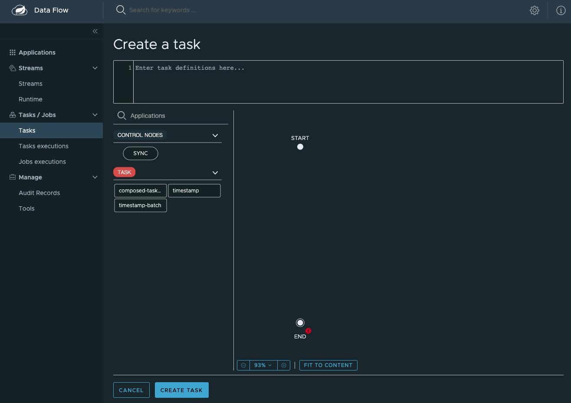Click the magnifier icon beside Applications filter
The image size is (571, 403).
tap(122, 116)
